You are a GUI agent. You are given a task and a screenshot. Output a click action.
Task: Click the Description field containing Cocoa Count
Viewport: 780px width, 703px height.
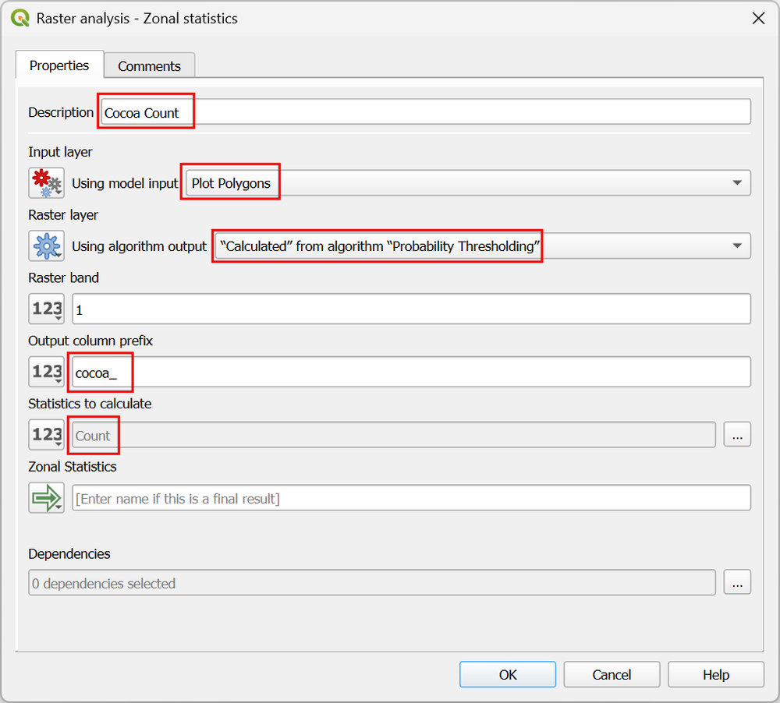426,112
